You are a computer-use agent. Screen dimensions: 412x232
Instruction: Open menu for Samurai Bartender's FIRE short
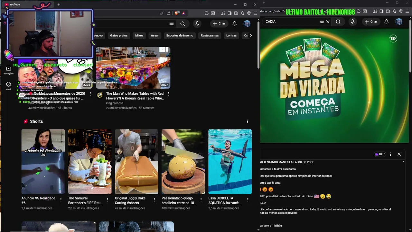point(108,200)
